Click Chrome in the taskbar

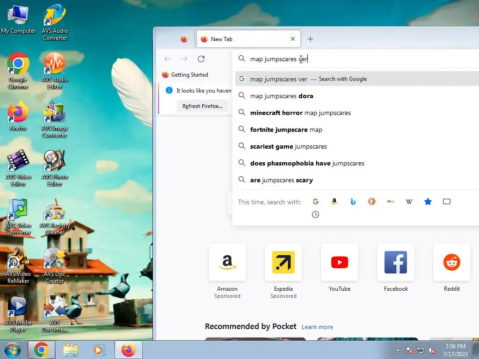pyautogui.click(x=42, y=350)
